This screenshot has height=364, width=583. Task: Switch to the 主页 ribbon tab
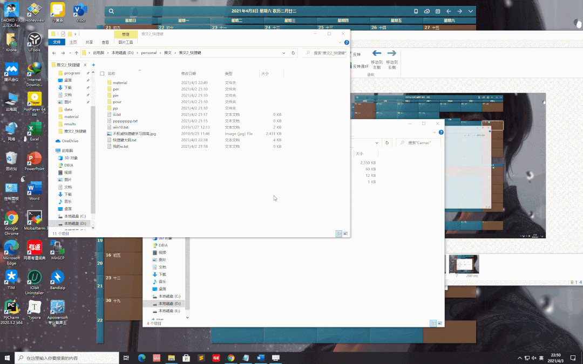click(73, 43)
